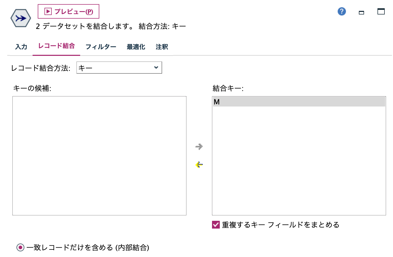Open the フィルター tab
Viewport: 393px width, 257px height.
pyautogui.click(x=101, y=47)
